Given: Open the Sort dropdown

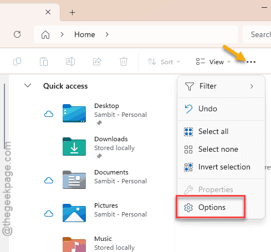Looking at the screenshot, I should pyautogui.click(x=163, y=62).
